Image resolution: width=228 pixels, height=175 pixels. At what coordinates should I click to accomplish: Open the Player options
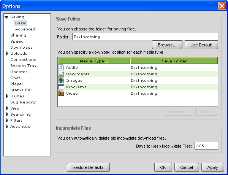(17, 84)
